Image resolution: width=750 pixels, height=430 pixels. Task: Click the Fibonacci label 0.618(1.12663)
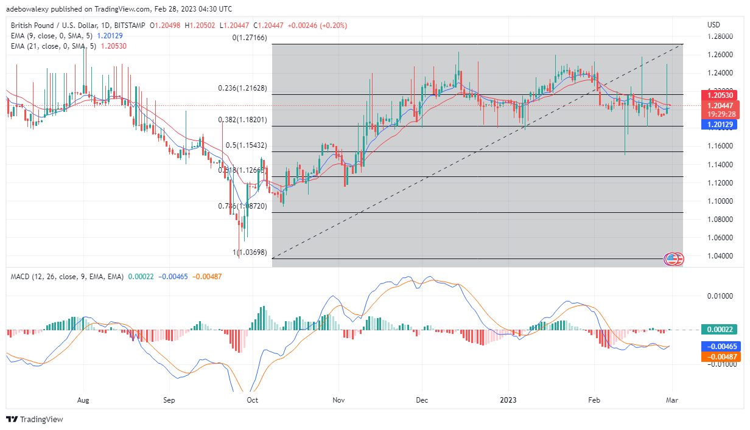(x=242, y=170)
